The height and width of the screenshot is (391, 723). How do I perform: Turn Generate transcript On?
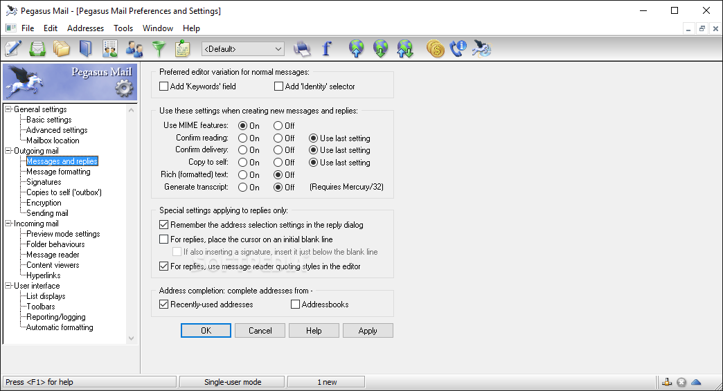click(x=242, y=187)
